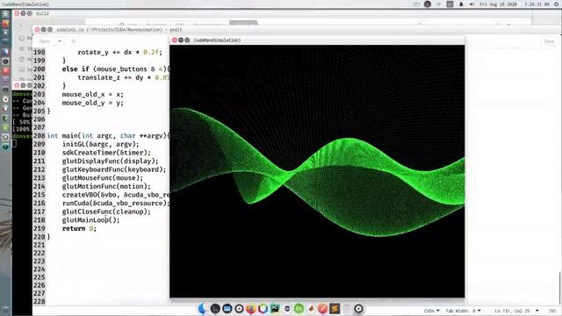Click the dark face icon in the dock
562x316 pixels.
215,308
